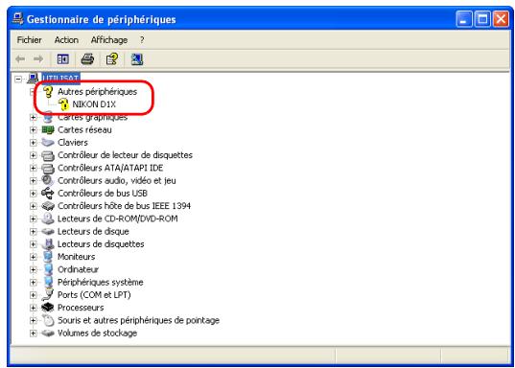Click the title bar Device Manager icon
Viewport: 515px width, 368px height.
[18, 18]
